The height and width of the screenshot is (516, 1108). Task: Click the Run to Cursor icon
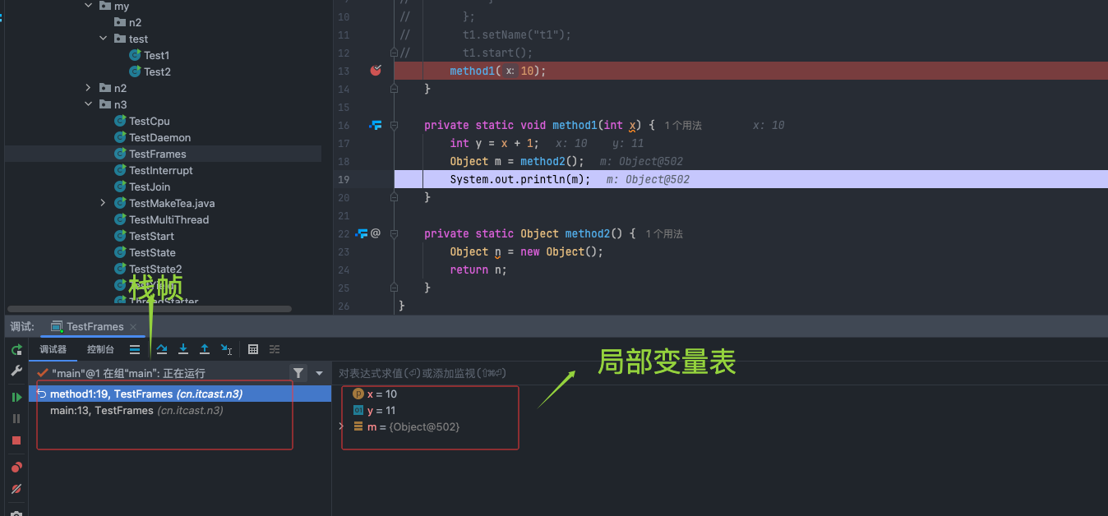pyautogui.click(x=226, y=349)
